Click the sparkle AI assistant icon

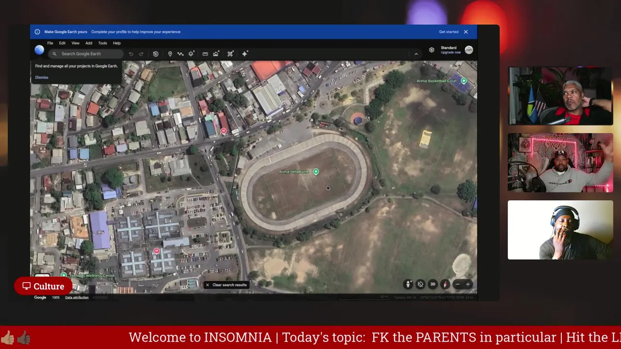245,54
